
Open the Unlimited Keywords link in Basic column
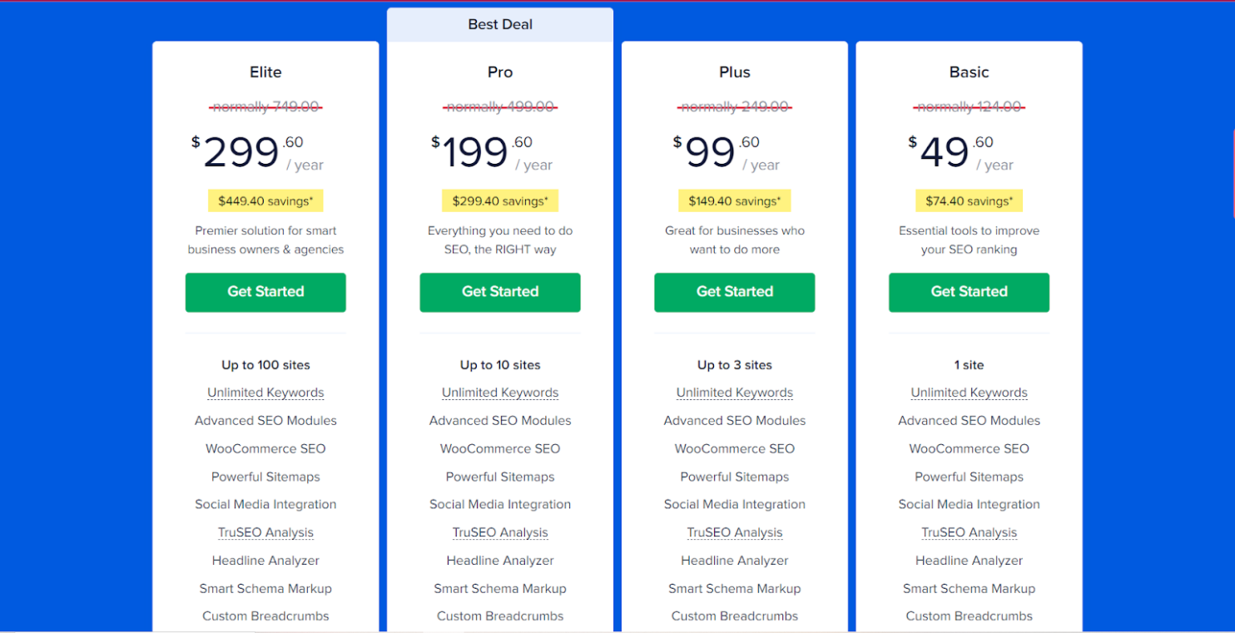(969, 392)
